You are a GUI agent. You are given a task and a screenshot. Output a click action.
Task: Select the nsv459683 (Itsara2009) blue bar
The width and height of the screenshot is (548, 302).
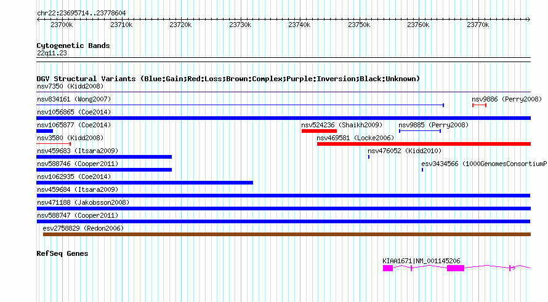tap(104, 157)
